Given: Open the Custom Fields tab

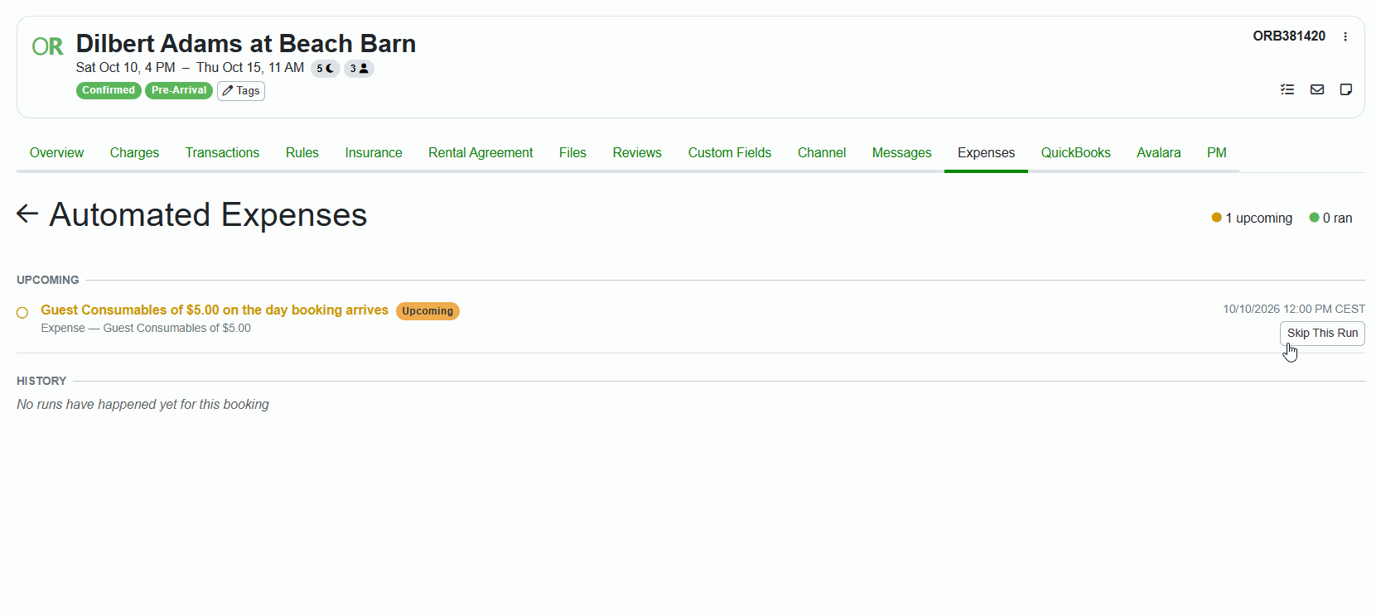Looking at the screenshot, I should click(730, 152).
